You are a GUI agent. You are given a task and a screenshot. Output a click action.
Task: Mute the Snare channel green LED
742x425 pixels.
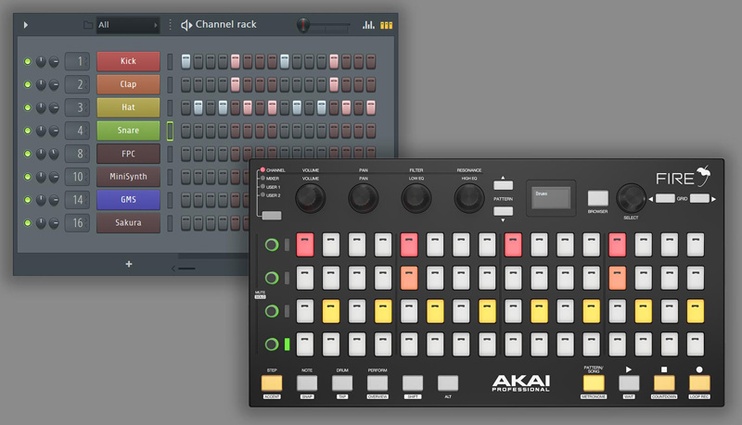click(x=28, y=131)
